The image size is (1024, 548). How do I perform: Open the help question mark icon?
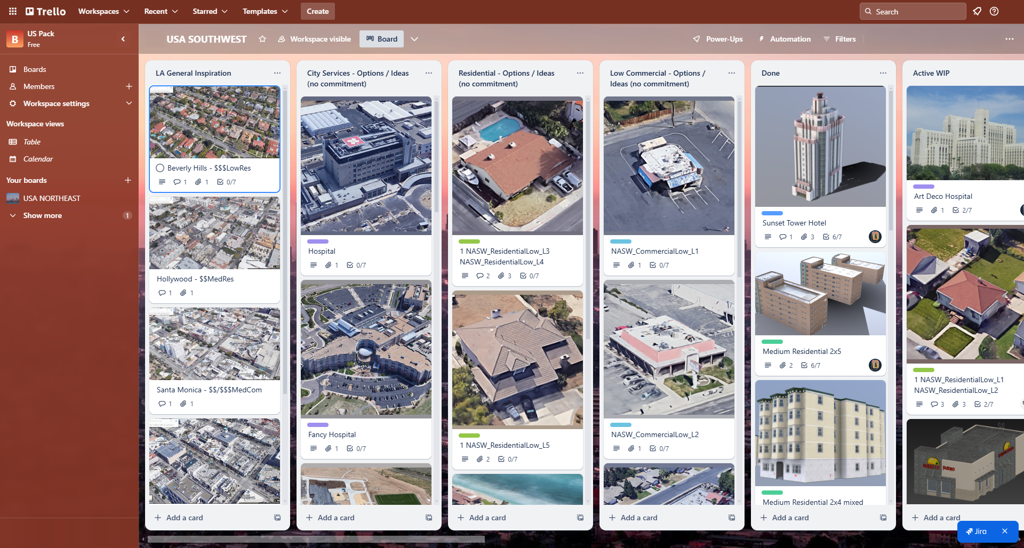pyautogui.click(x=994, y=11)
